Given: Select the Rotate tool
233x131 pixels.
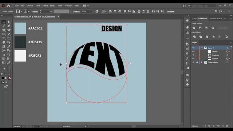Looking at the screenshot, I should 9,38.
